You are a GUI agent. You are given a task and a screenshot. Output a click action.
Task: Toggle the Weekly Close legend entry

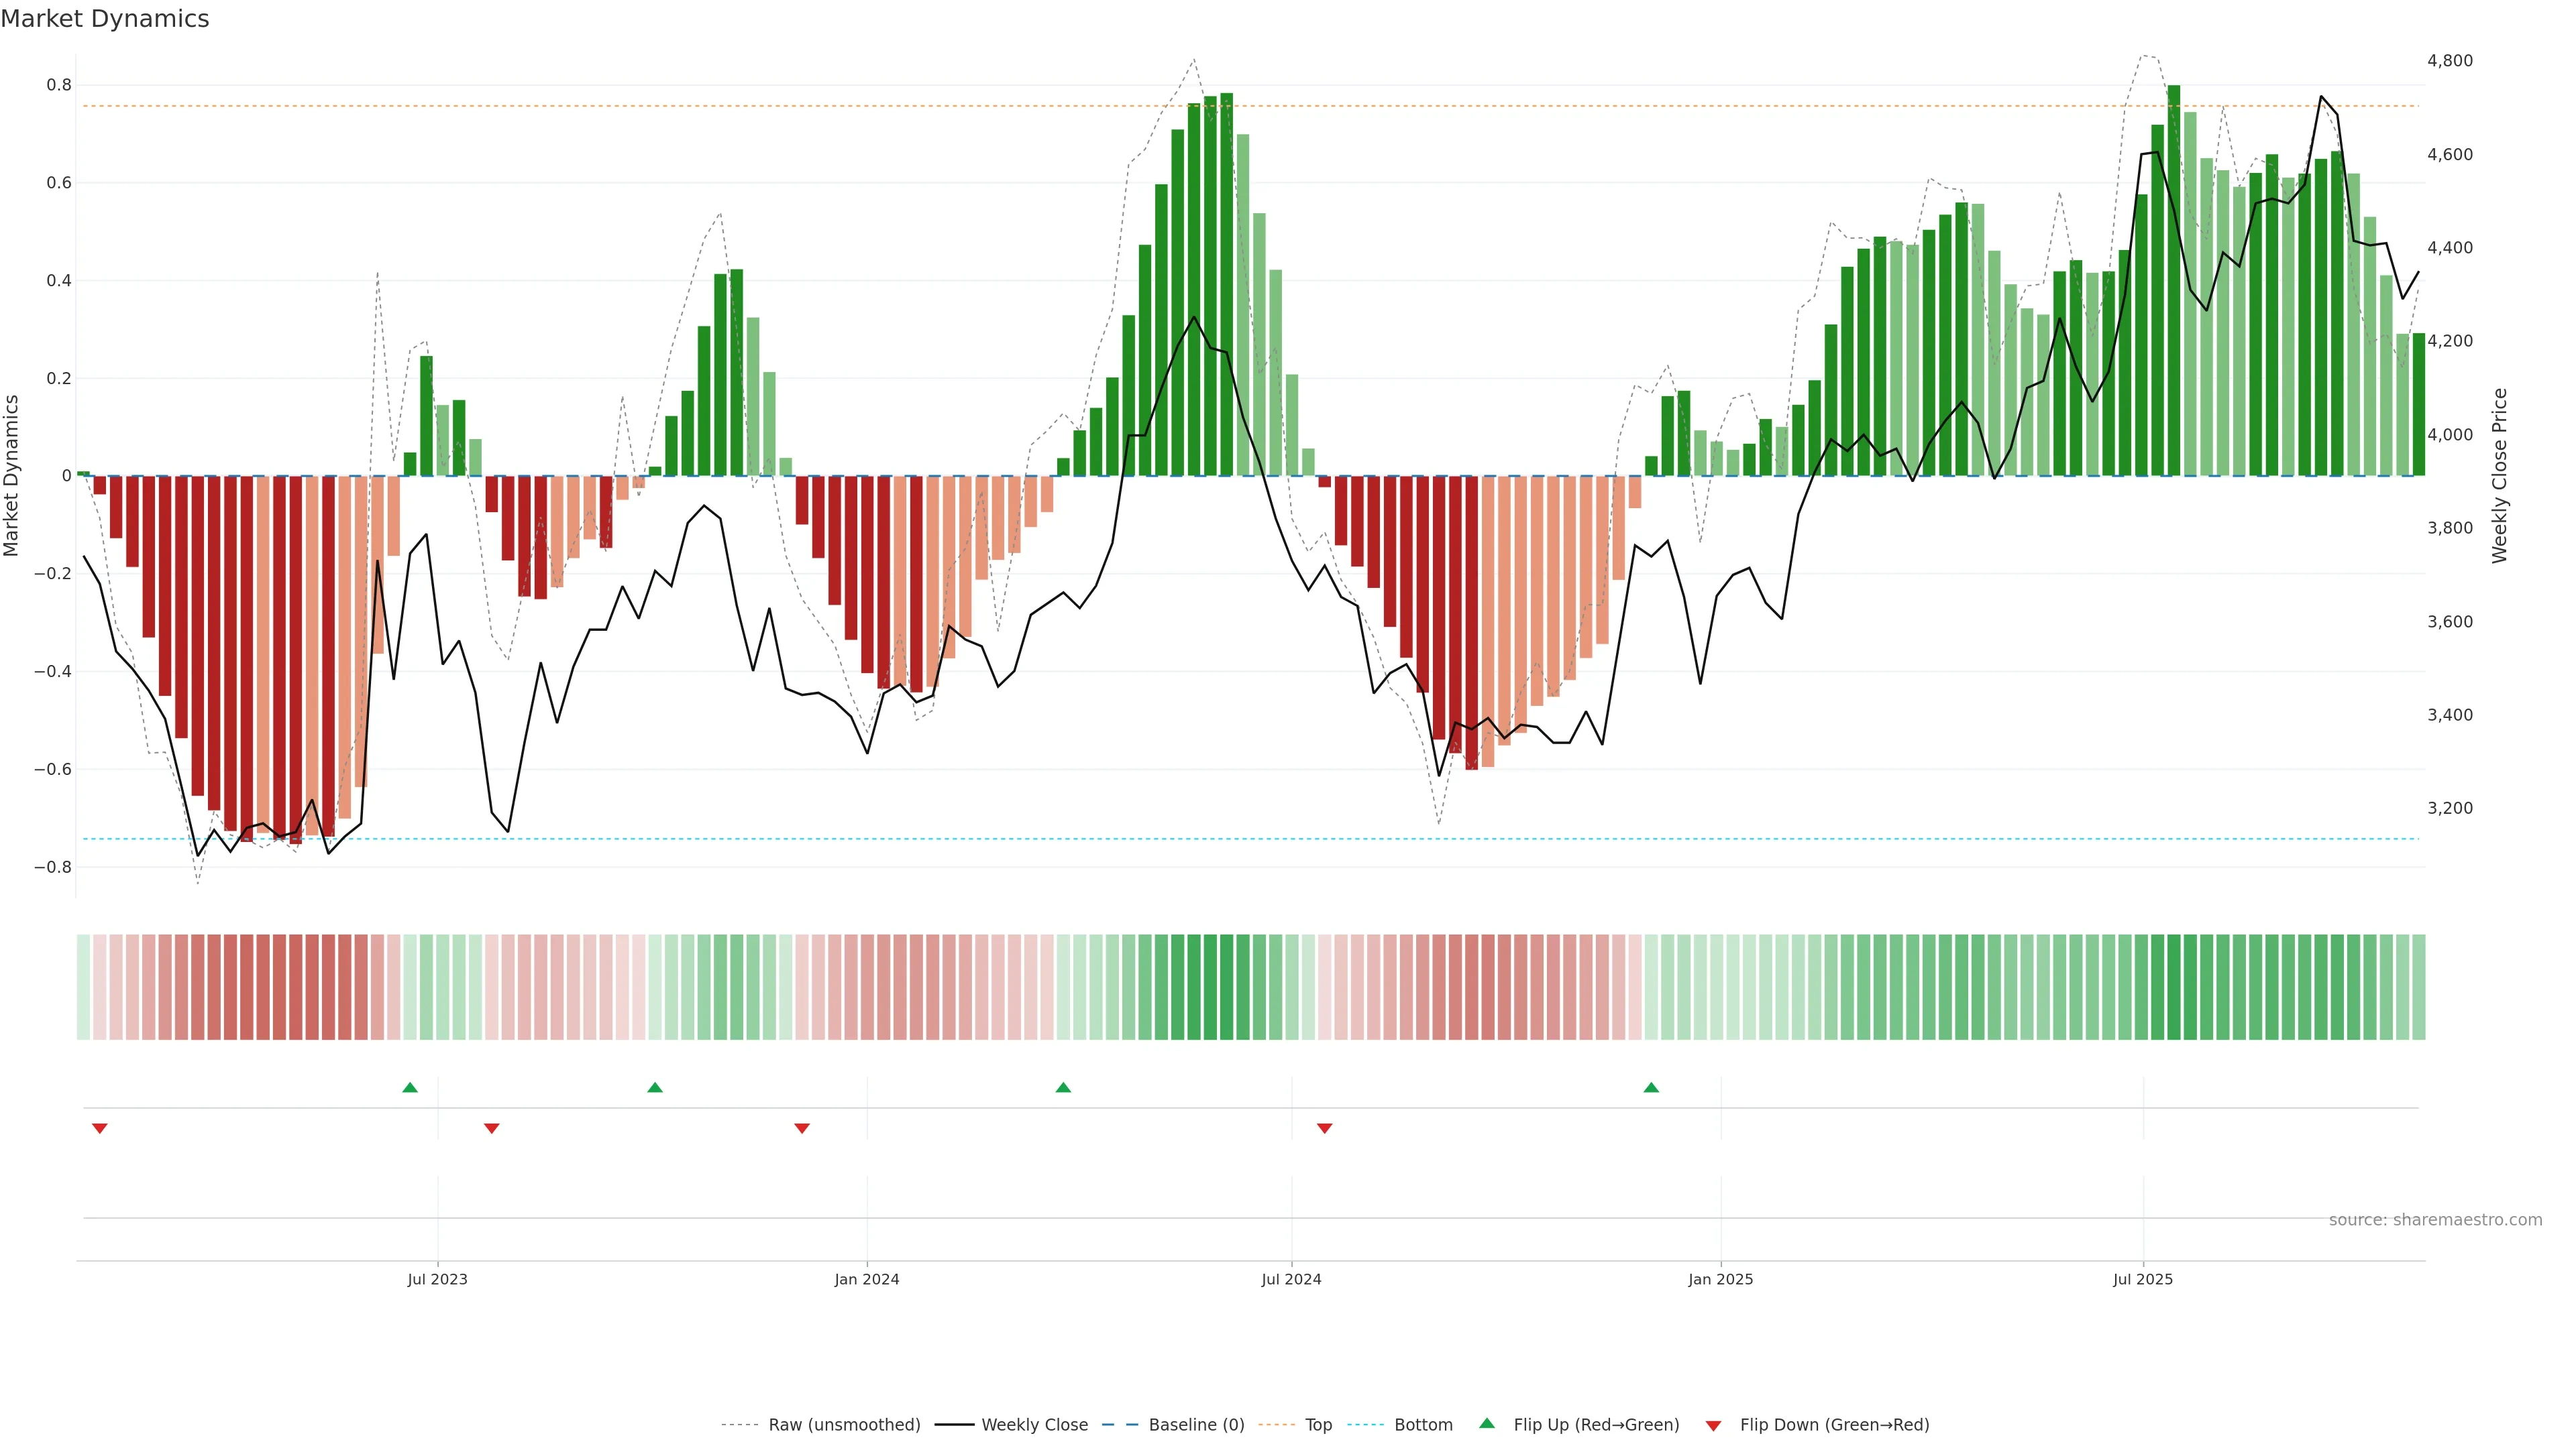coord(1034,1425)
